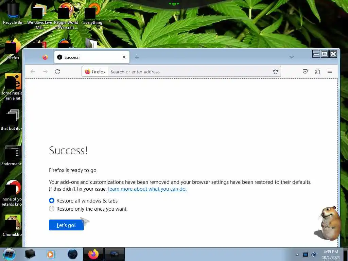Click the Success! page heading
348x261 pixels.
[x=68, y=151]
